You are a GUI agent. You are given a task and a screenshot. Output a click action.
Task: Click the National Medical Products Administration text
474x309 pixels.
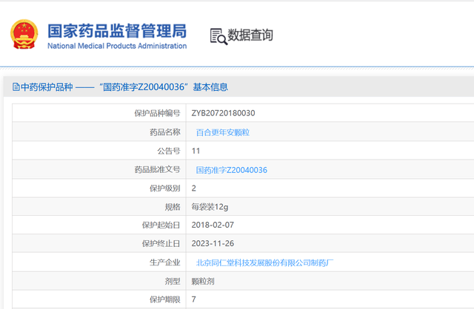tap(117, 46)
